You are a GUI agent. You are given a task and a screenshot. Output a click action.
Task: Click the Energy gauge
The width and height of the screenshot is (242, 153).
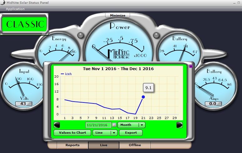(x=59, y=47)
